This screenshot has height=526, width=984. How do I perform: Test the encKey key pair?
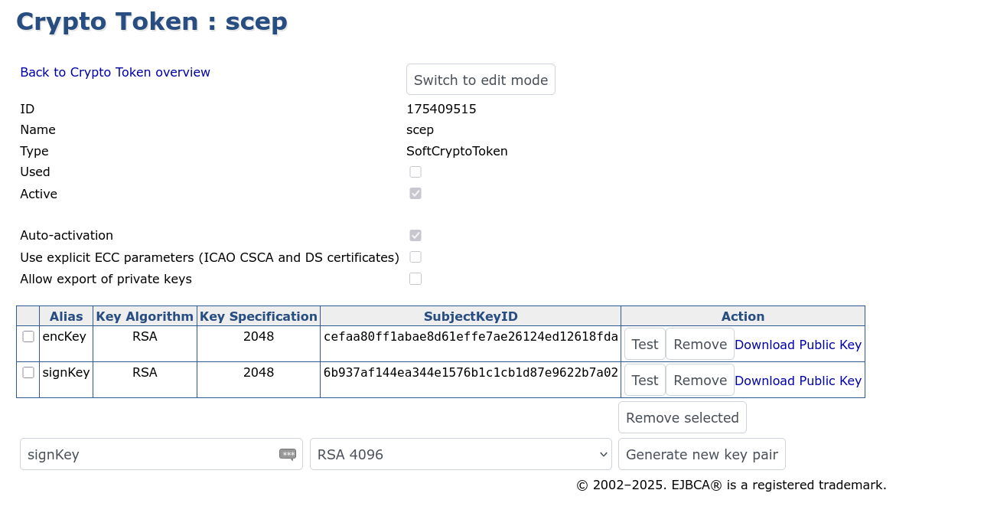click(644, 345)
